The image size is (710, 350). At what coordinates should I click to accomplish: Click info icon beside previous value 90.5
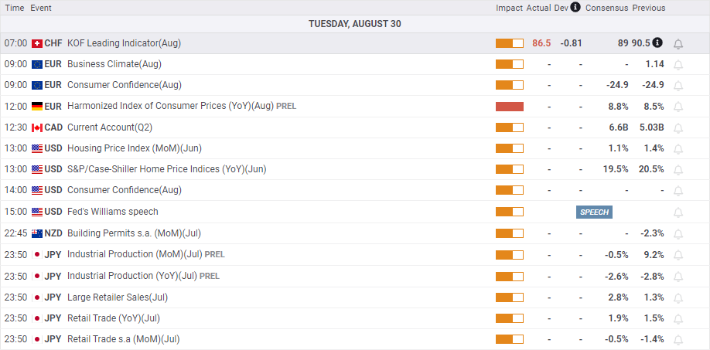point(657,43)
